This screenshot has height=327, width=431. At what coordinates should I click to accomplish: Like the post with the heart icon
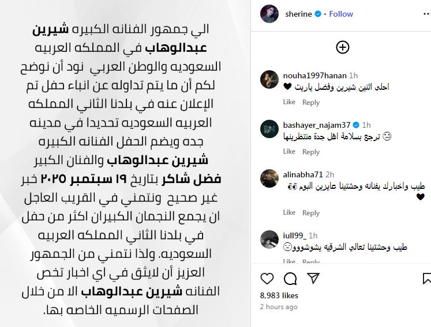pyautogui.click(x=267, y=279)
